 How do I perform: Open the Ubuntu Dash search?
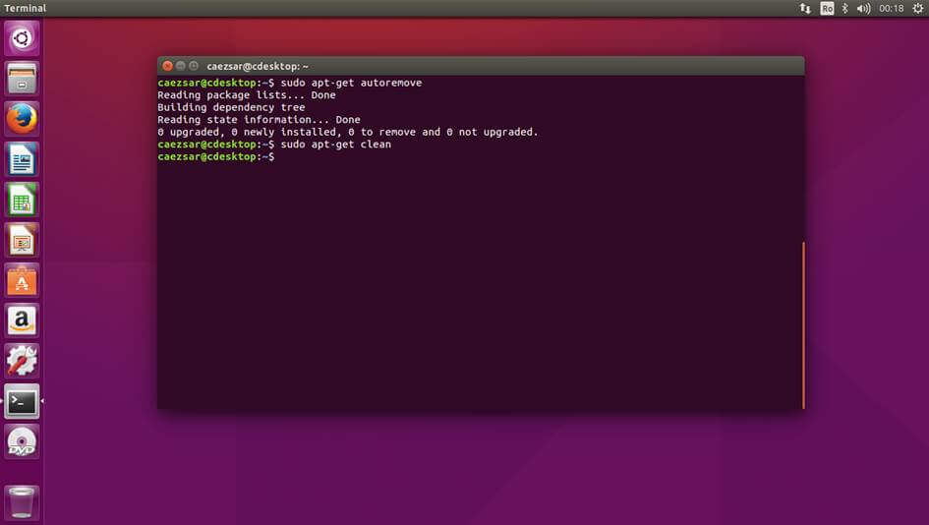pyautogui.click(x=22, y=39)
